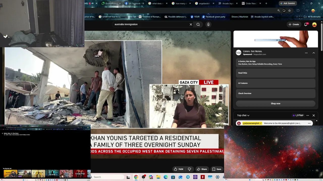Open 'Arcade Joystick with...' bookmark
The width and height of the screenshot is (323, 181).
pos(262,17)
